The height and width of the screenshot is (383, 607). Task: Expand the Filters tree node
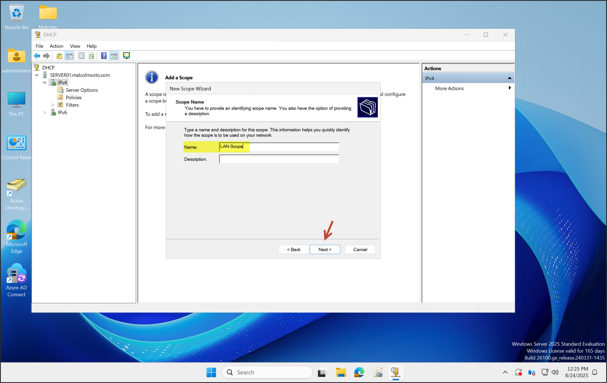click(x=53, y=105)
